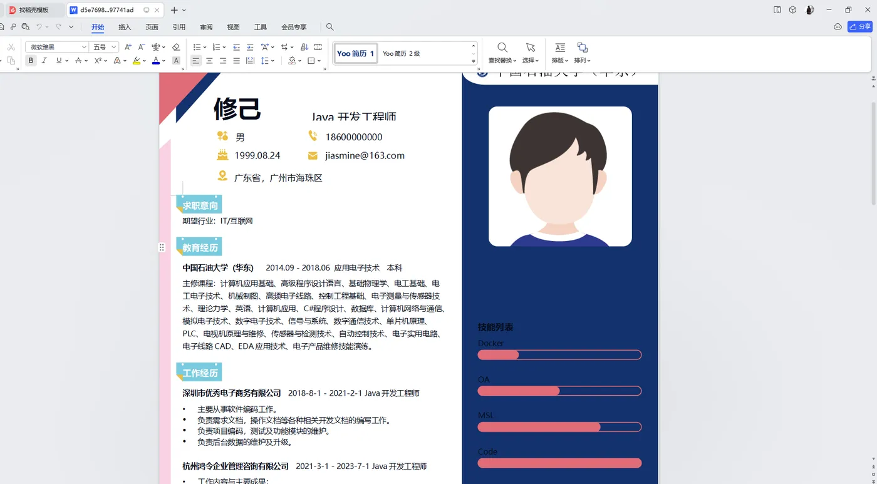Screen dimensions: 877x484
Task: Apply the Yoo 简历 1 style
Action: [x=355, y=53]
